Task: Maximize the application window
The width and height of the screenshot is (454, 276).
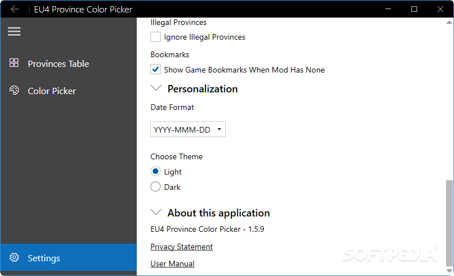Action: coord(414,9)
